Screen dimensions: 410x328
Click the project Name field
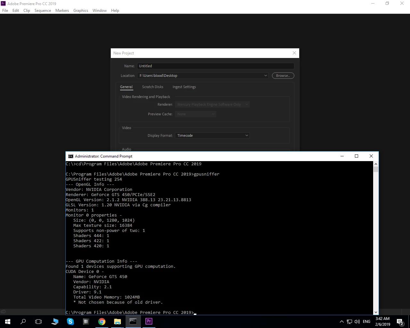pyautogui.click(x=216, y=66)
